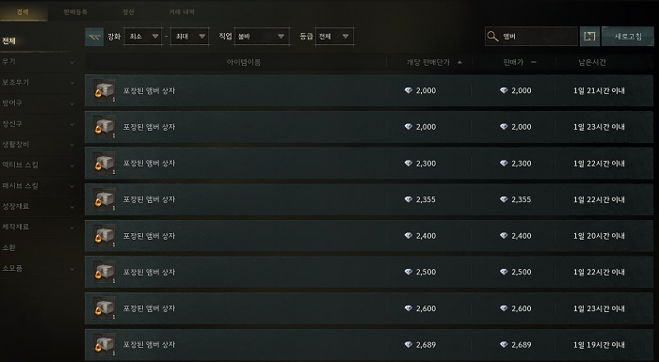The height and width of the screenshot is (362, 659).
Task: Click the diamond currency icon next to 2,400 unit price
Action: click(408, 236)
